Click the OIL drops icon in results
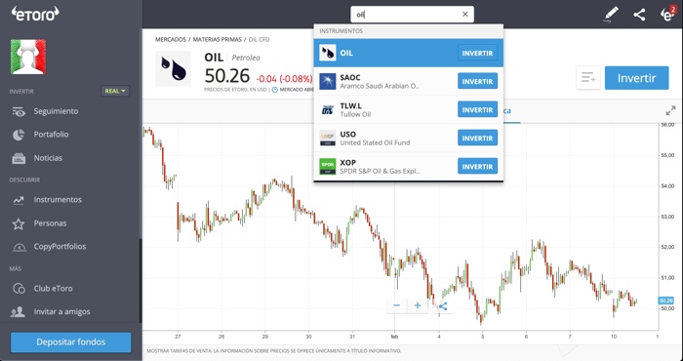The image size is (683, 361). [328, 53]
